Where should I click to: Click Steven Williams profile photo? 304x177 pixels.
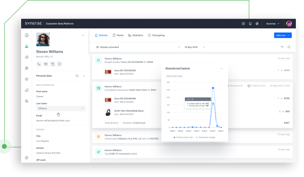point(43,39)
